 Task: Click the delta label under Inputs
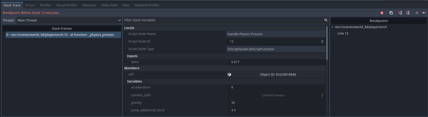tap(135, 62)
